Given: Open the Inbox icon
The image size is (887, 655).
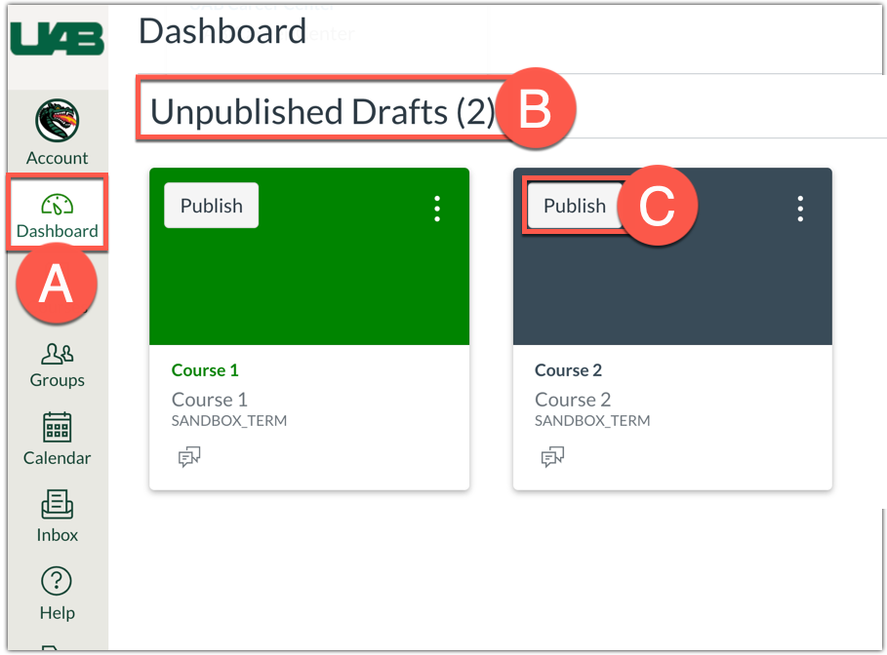Looking at the screenshot, I should coord(57,505).
